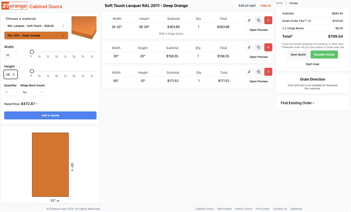The image size is (351, 212).
Task: Go to Interior Doors in footer
Action: click(x=244, y=209)
